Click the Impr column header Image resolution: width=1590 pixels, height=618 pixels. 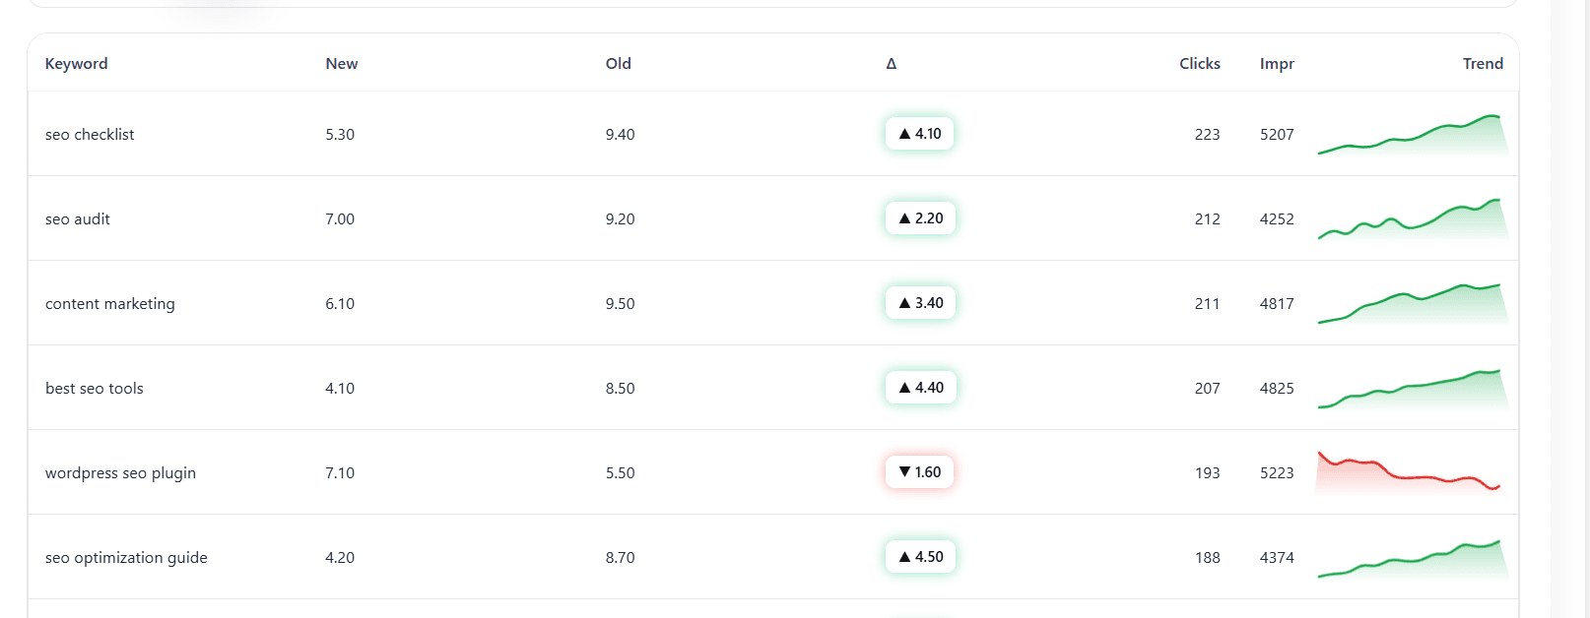click(x=1276, y=64)
